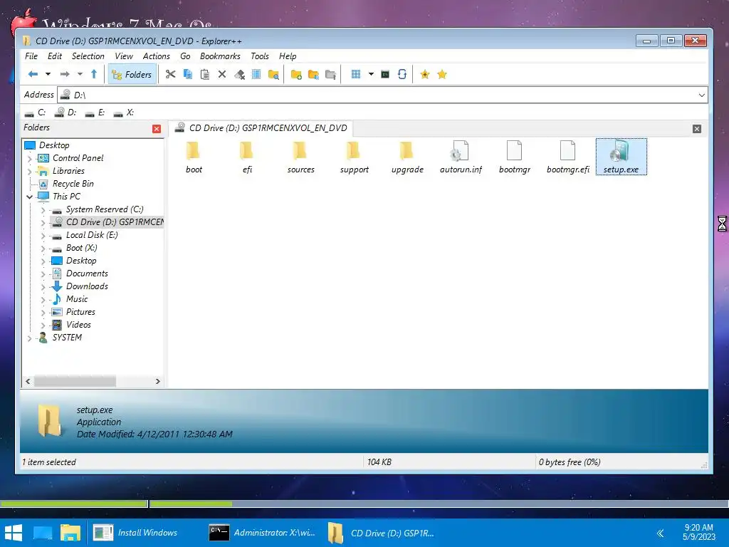Go back using the blue Back arrow

(x=33, y=74)
